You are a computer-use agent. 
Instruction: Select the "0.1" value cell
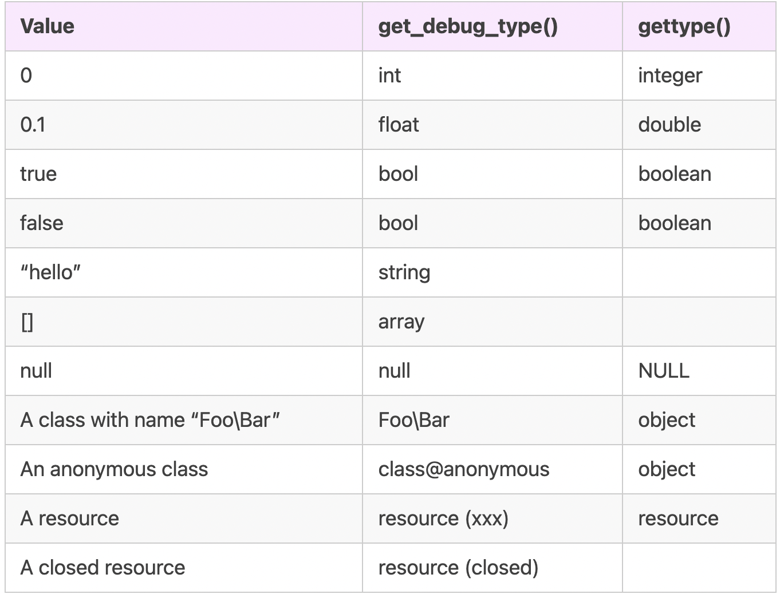pyautogui.click(x=33, y=125)
